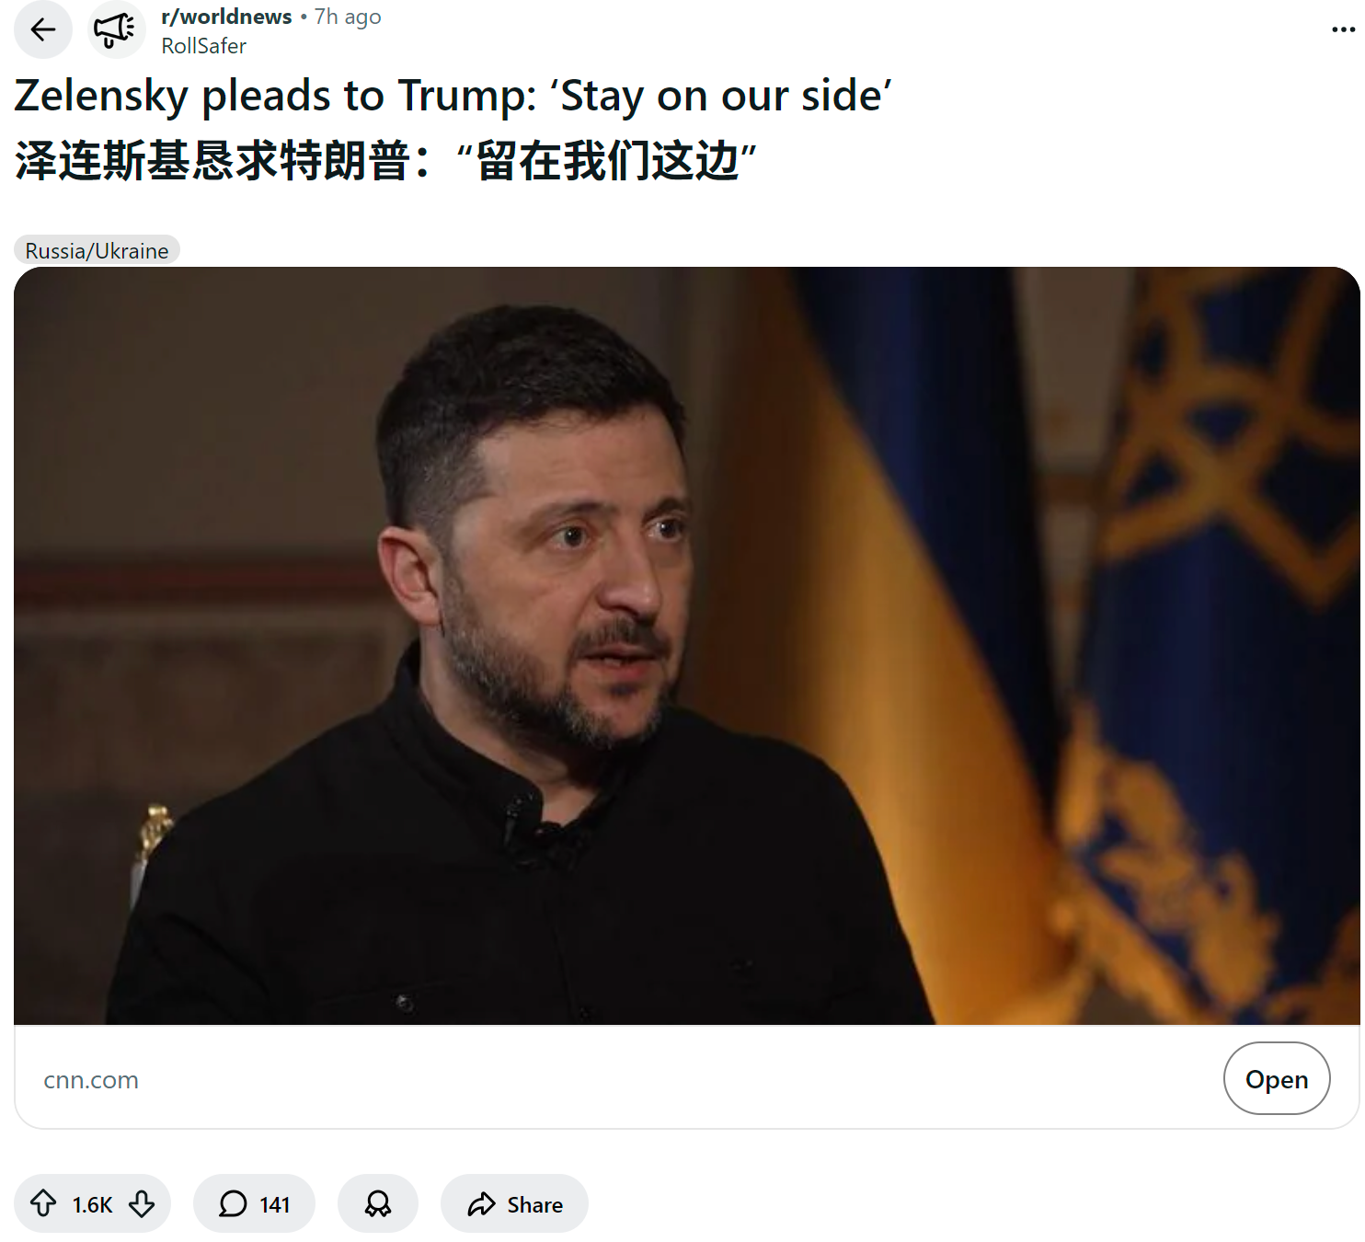Click the 1.6K vote count
Screen dimensions: 1365x1242
[x=92, y=1204]
